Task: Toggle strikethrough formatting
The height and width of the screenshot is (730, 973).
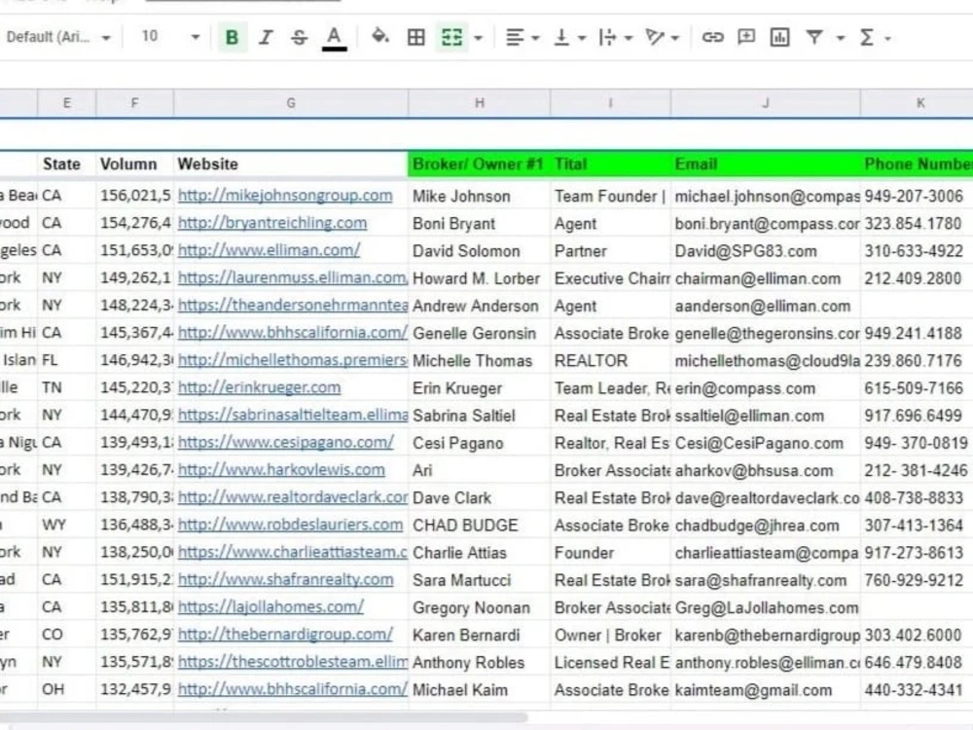Action: pyautogui.click(x=299, y=36)
